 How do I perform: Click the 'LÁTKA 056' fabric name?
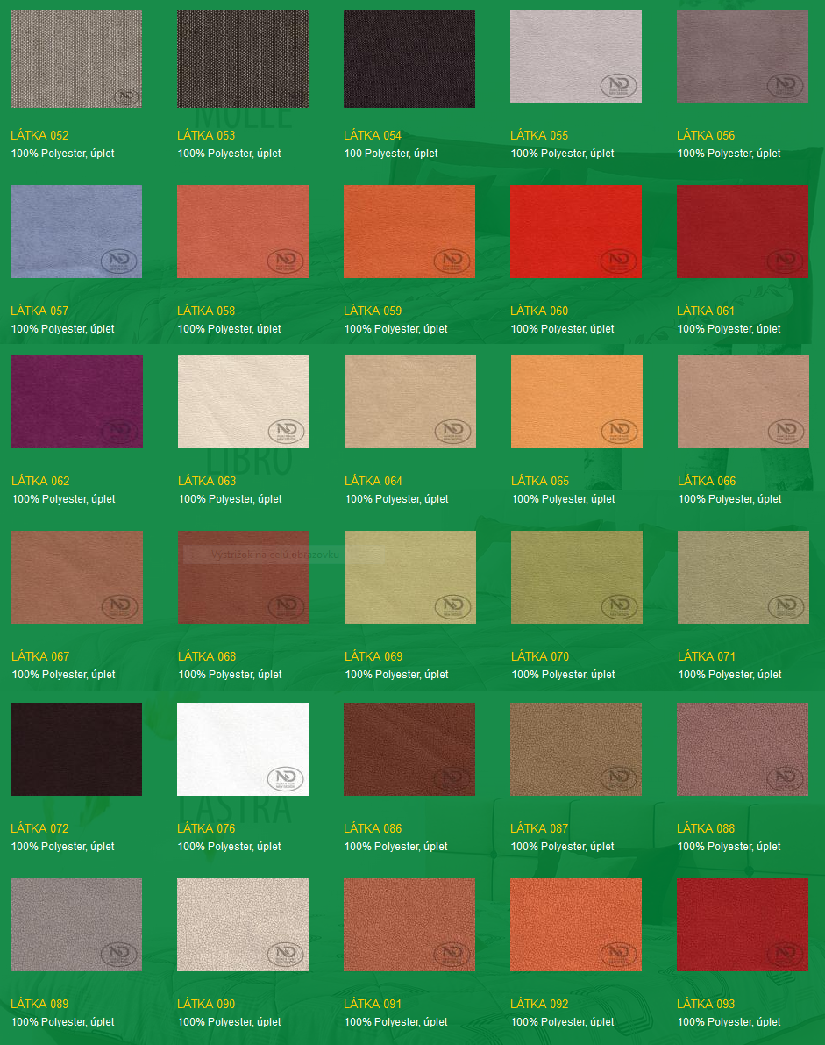(706, 135)
